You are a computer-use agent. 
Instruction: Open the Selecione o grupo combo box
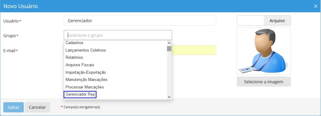118,35
